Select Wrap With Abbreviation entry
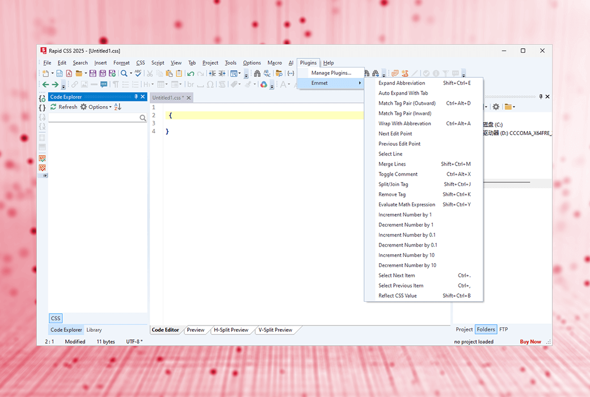This screenshot has height=397, width=590. point(424,124)
